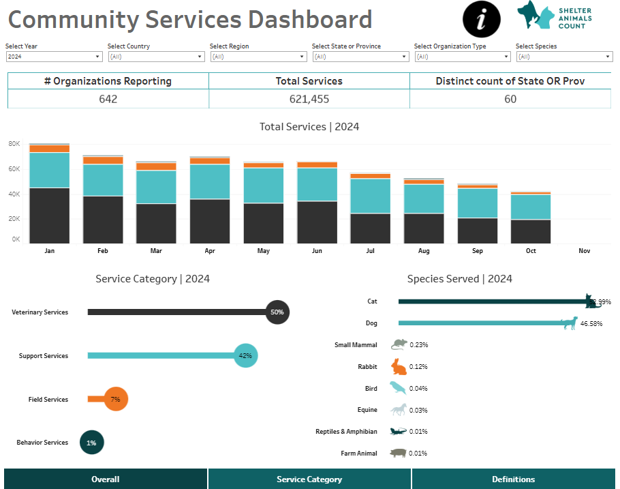Click the teal Bird species icon
620x489 pixels.
coord(398,388)
